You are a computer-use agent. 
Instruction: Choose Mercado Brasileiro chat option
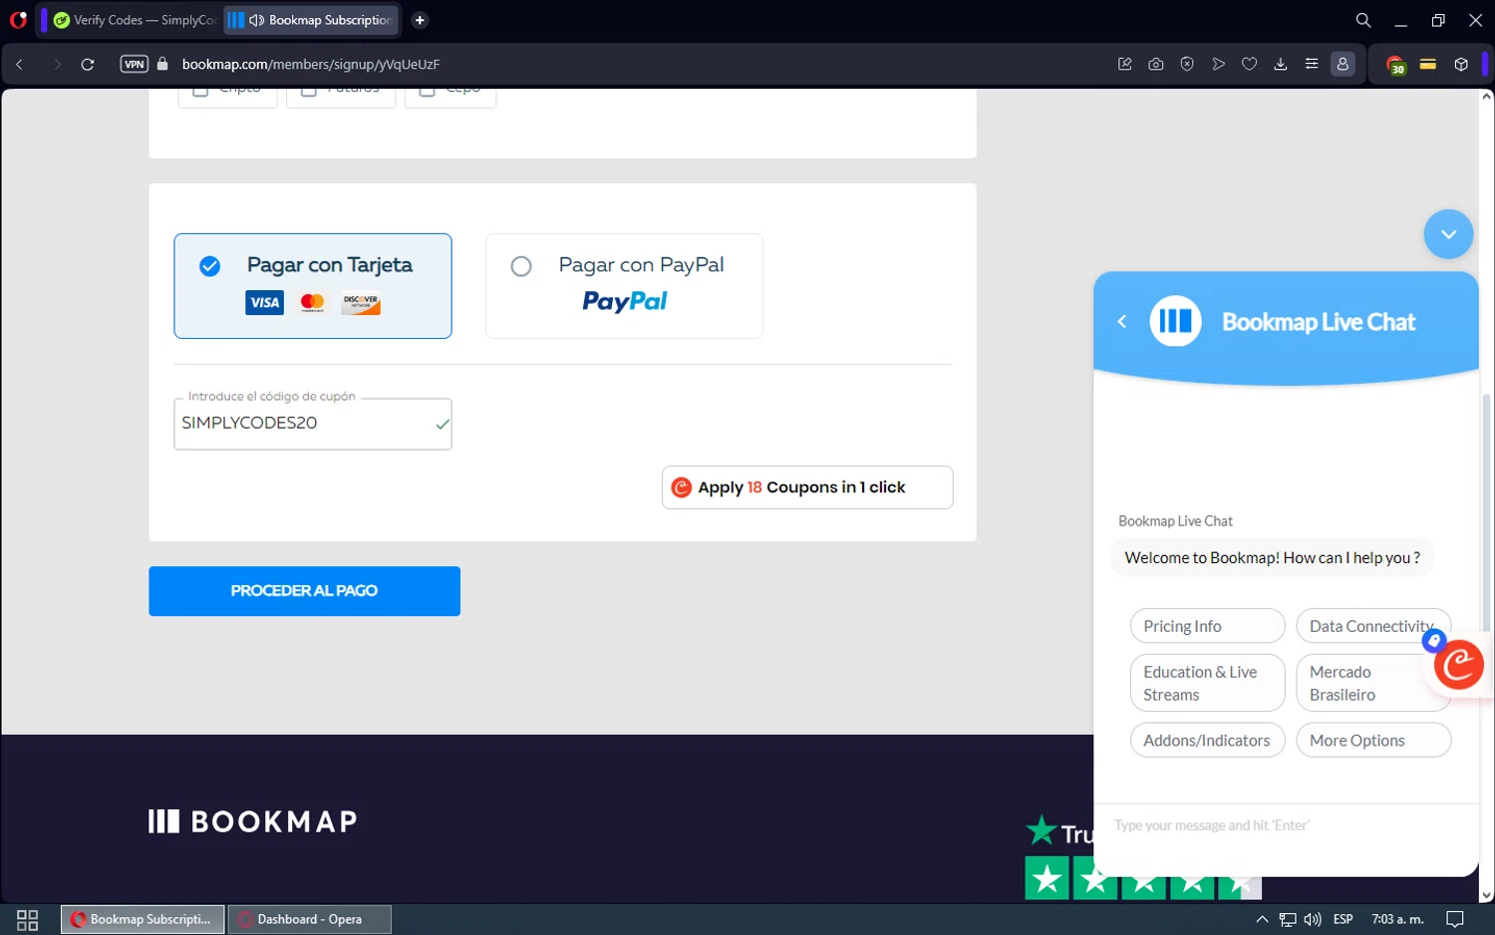[1372, 683]
